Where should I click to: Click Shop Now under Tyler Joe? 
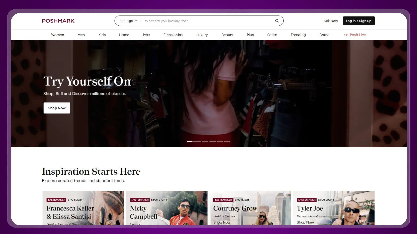click(x=305, y=222)
